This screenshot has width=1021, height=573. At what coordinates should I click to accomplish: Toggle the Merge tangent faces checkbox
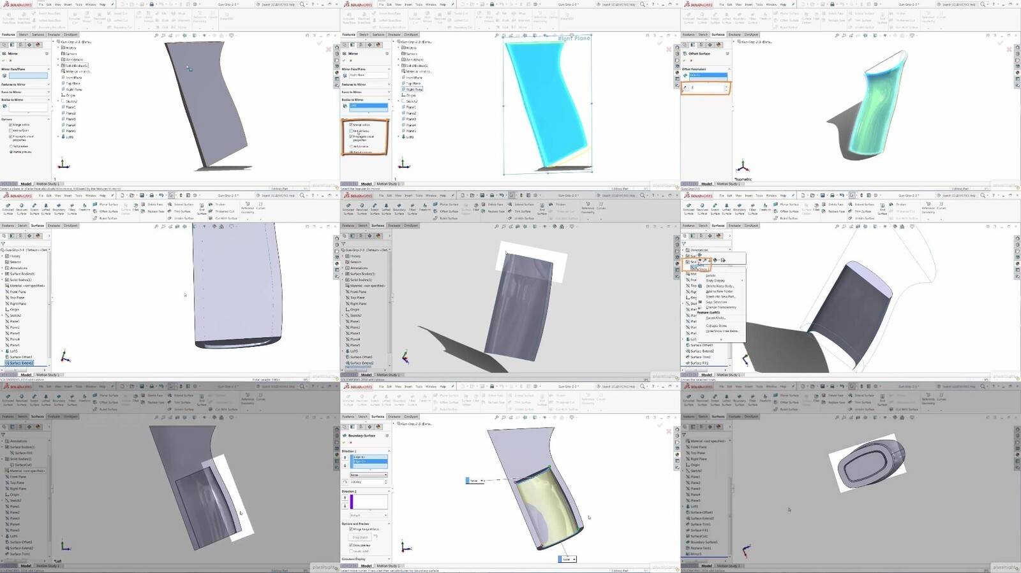coord(351,529)
